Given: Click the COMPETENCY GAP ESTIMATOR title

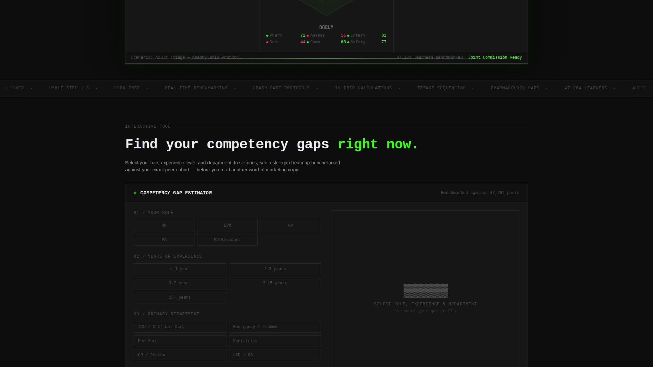Looking at the screenshot, I should [x=176, y=193].
